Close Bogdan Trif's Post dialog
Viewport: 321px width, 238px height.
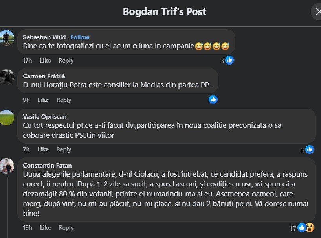click(x=317, y=11)
